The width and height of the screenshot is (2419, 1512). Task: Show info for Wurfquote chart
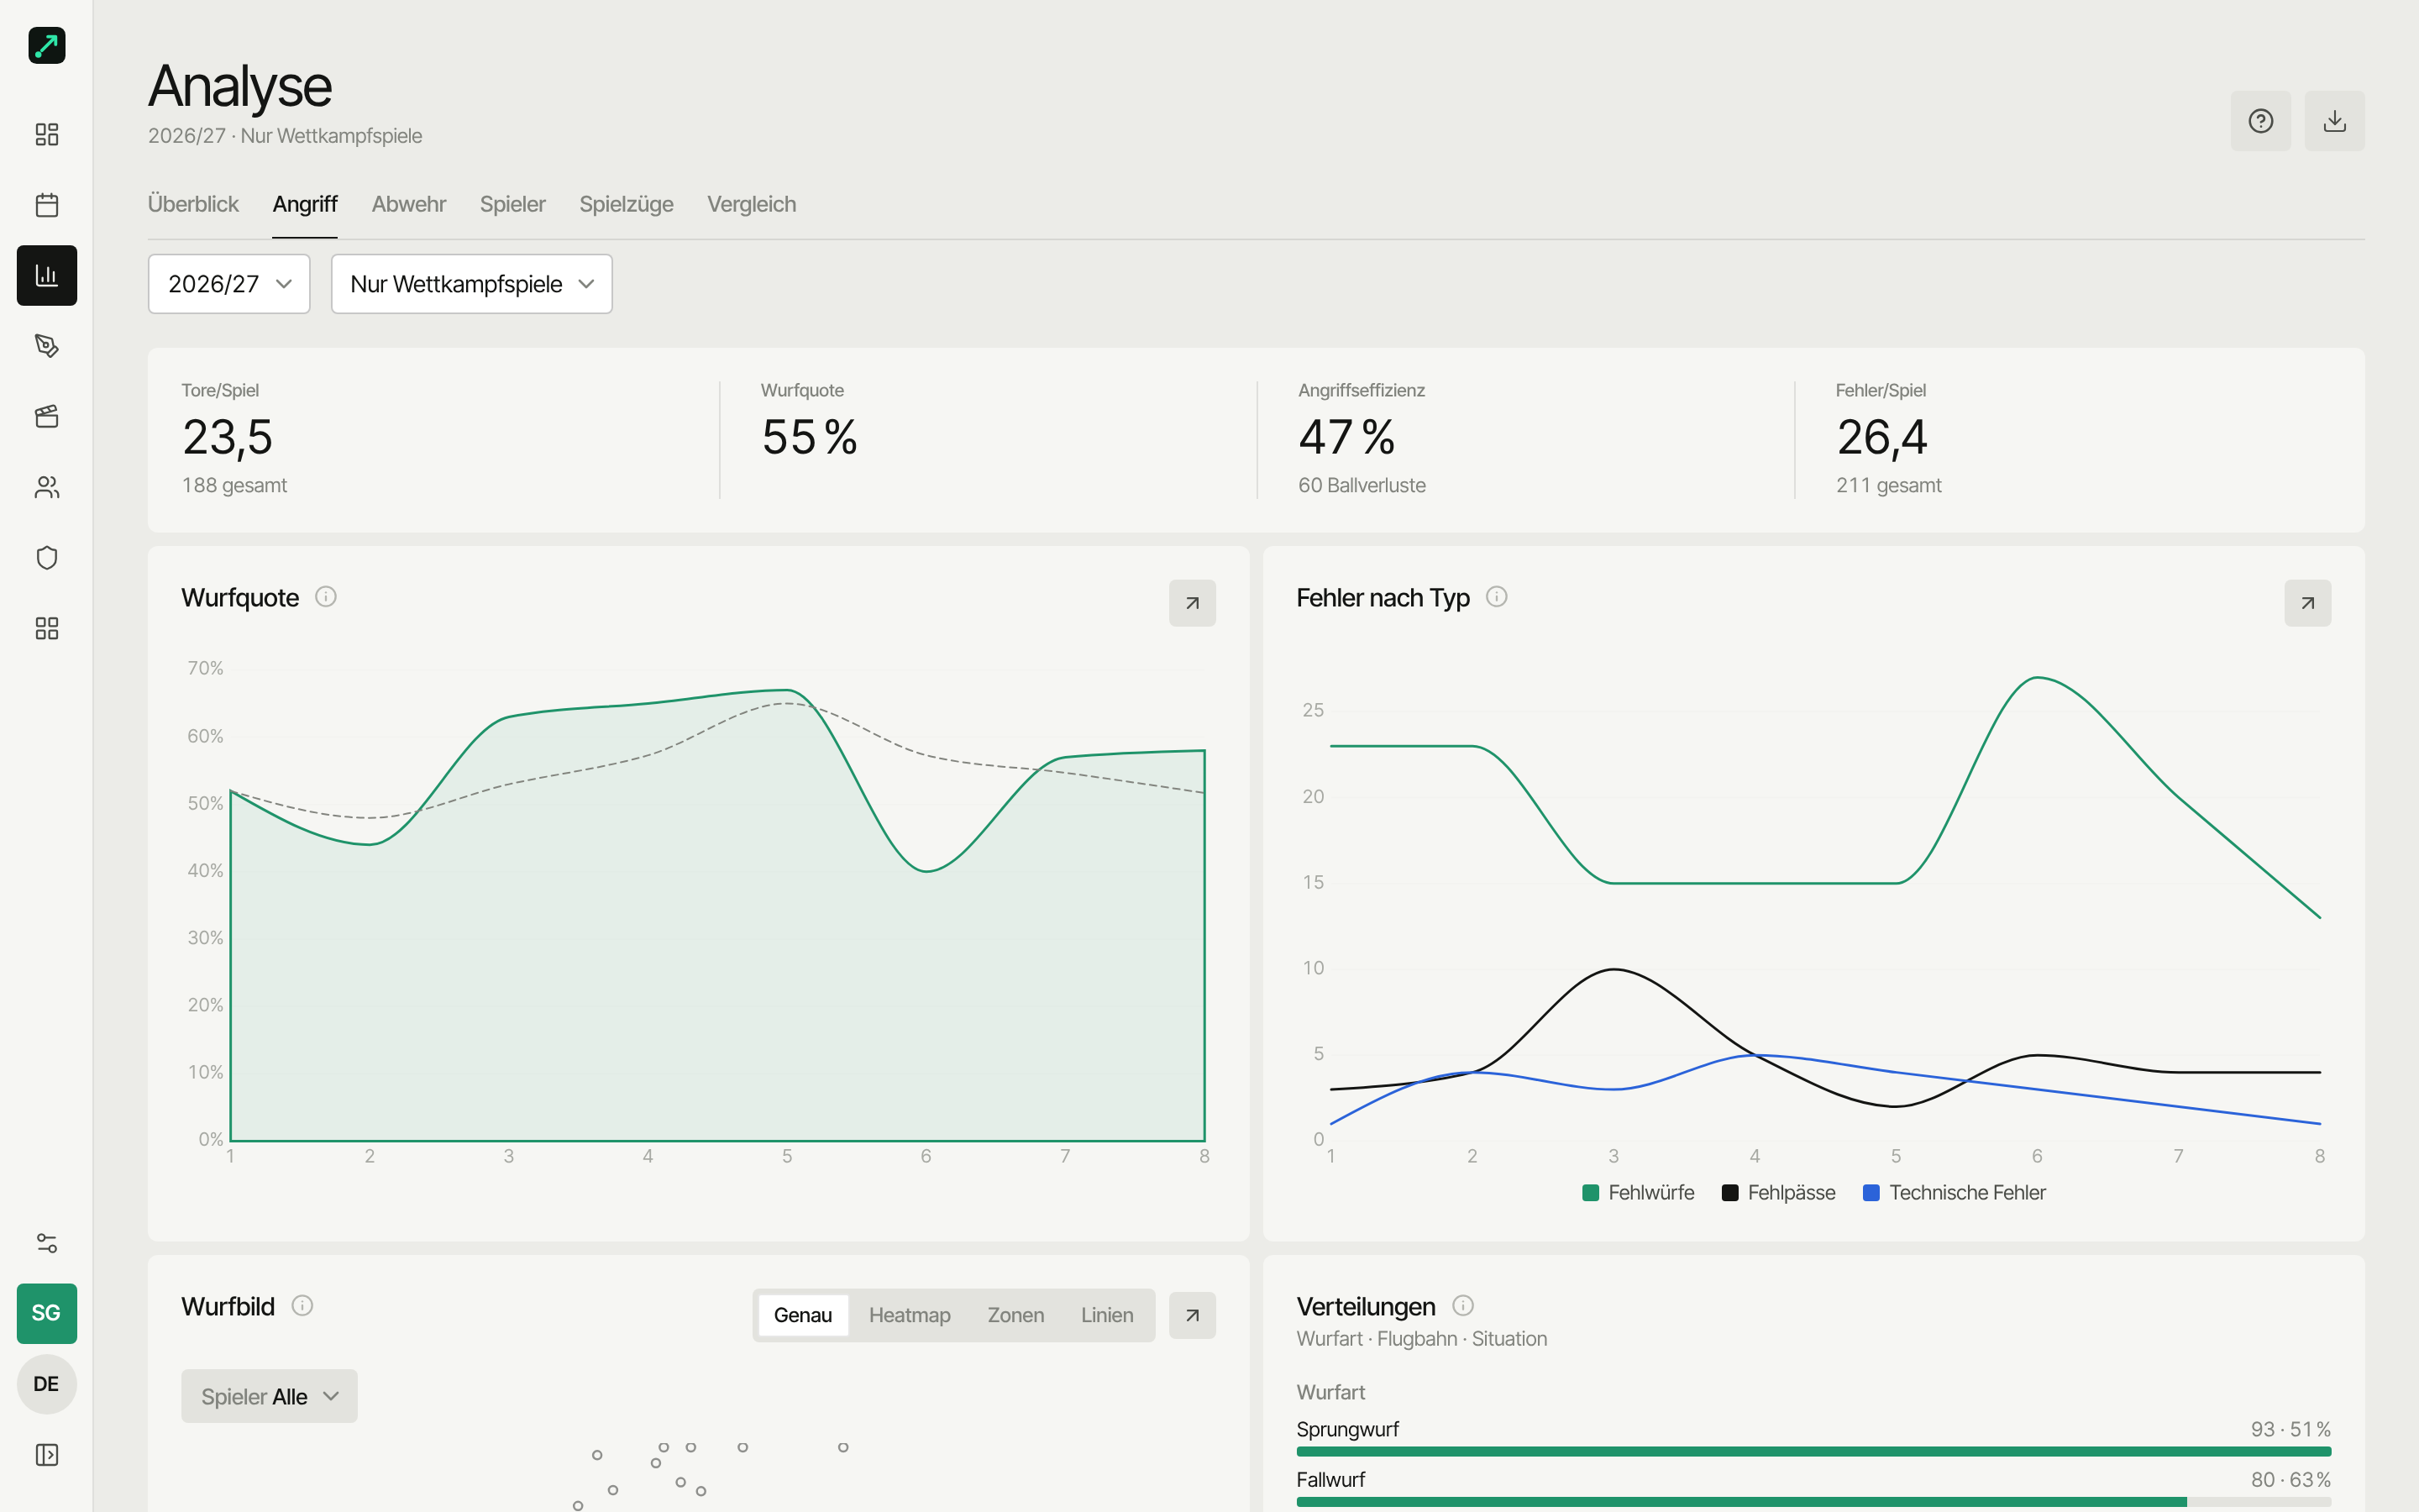pos(326,597)
